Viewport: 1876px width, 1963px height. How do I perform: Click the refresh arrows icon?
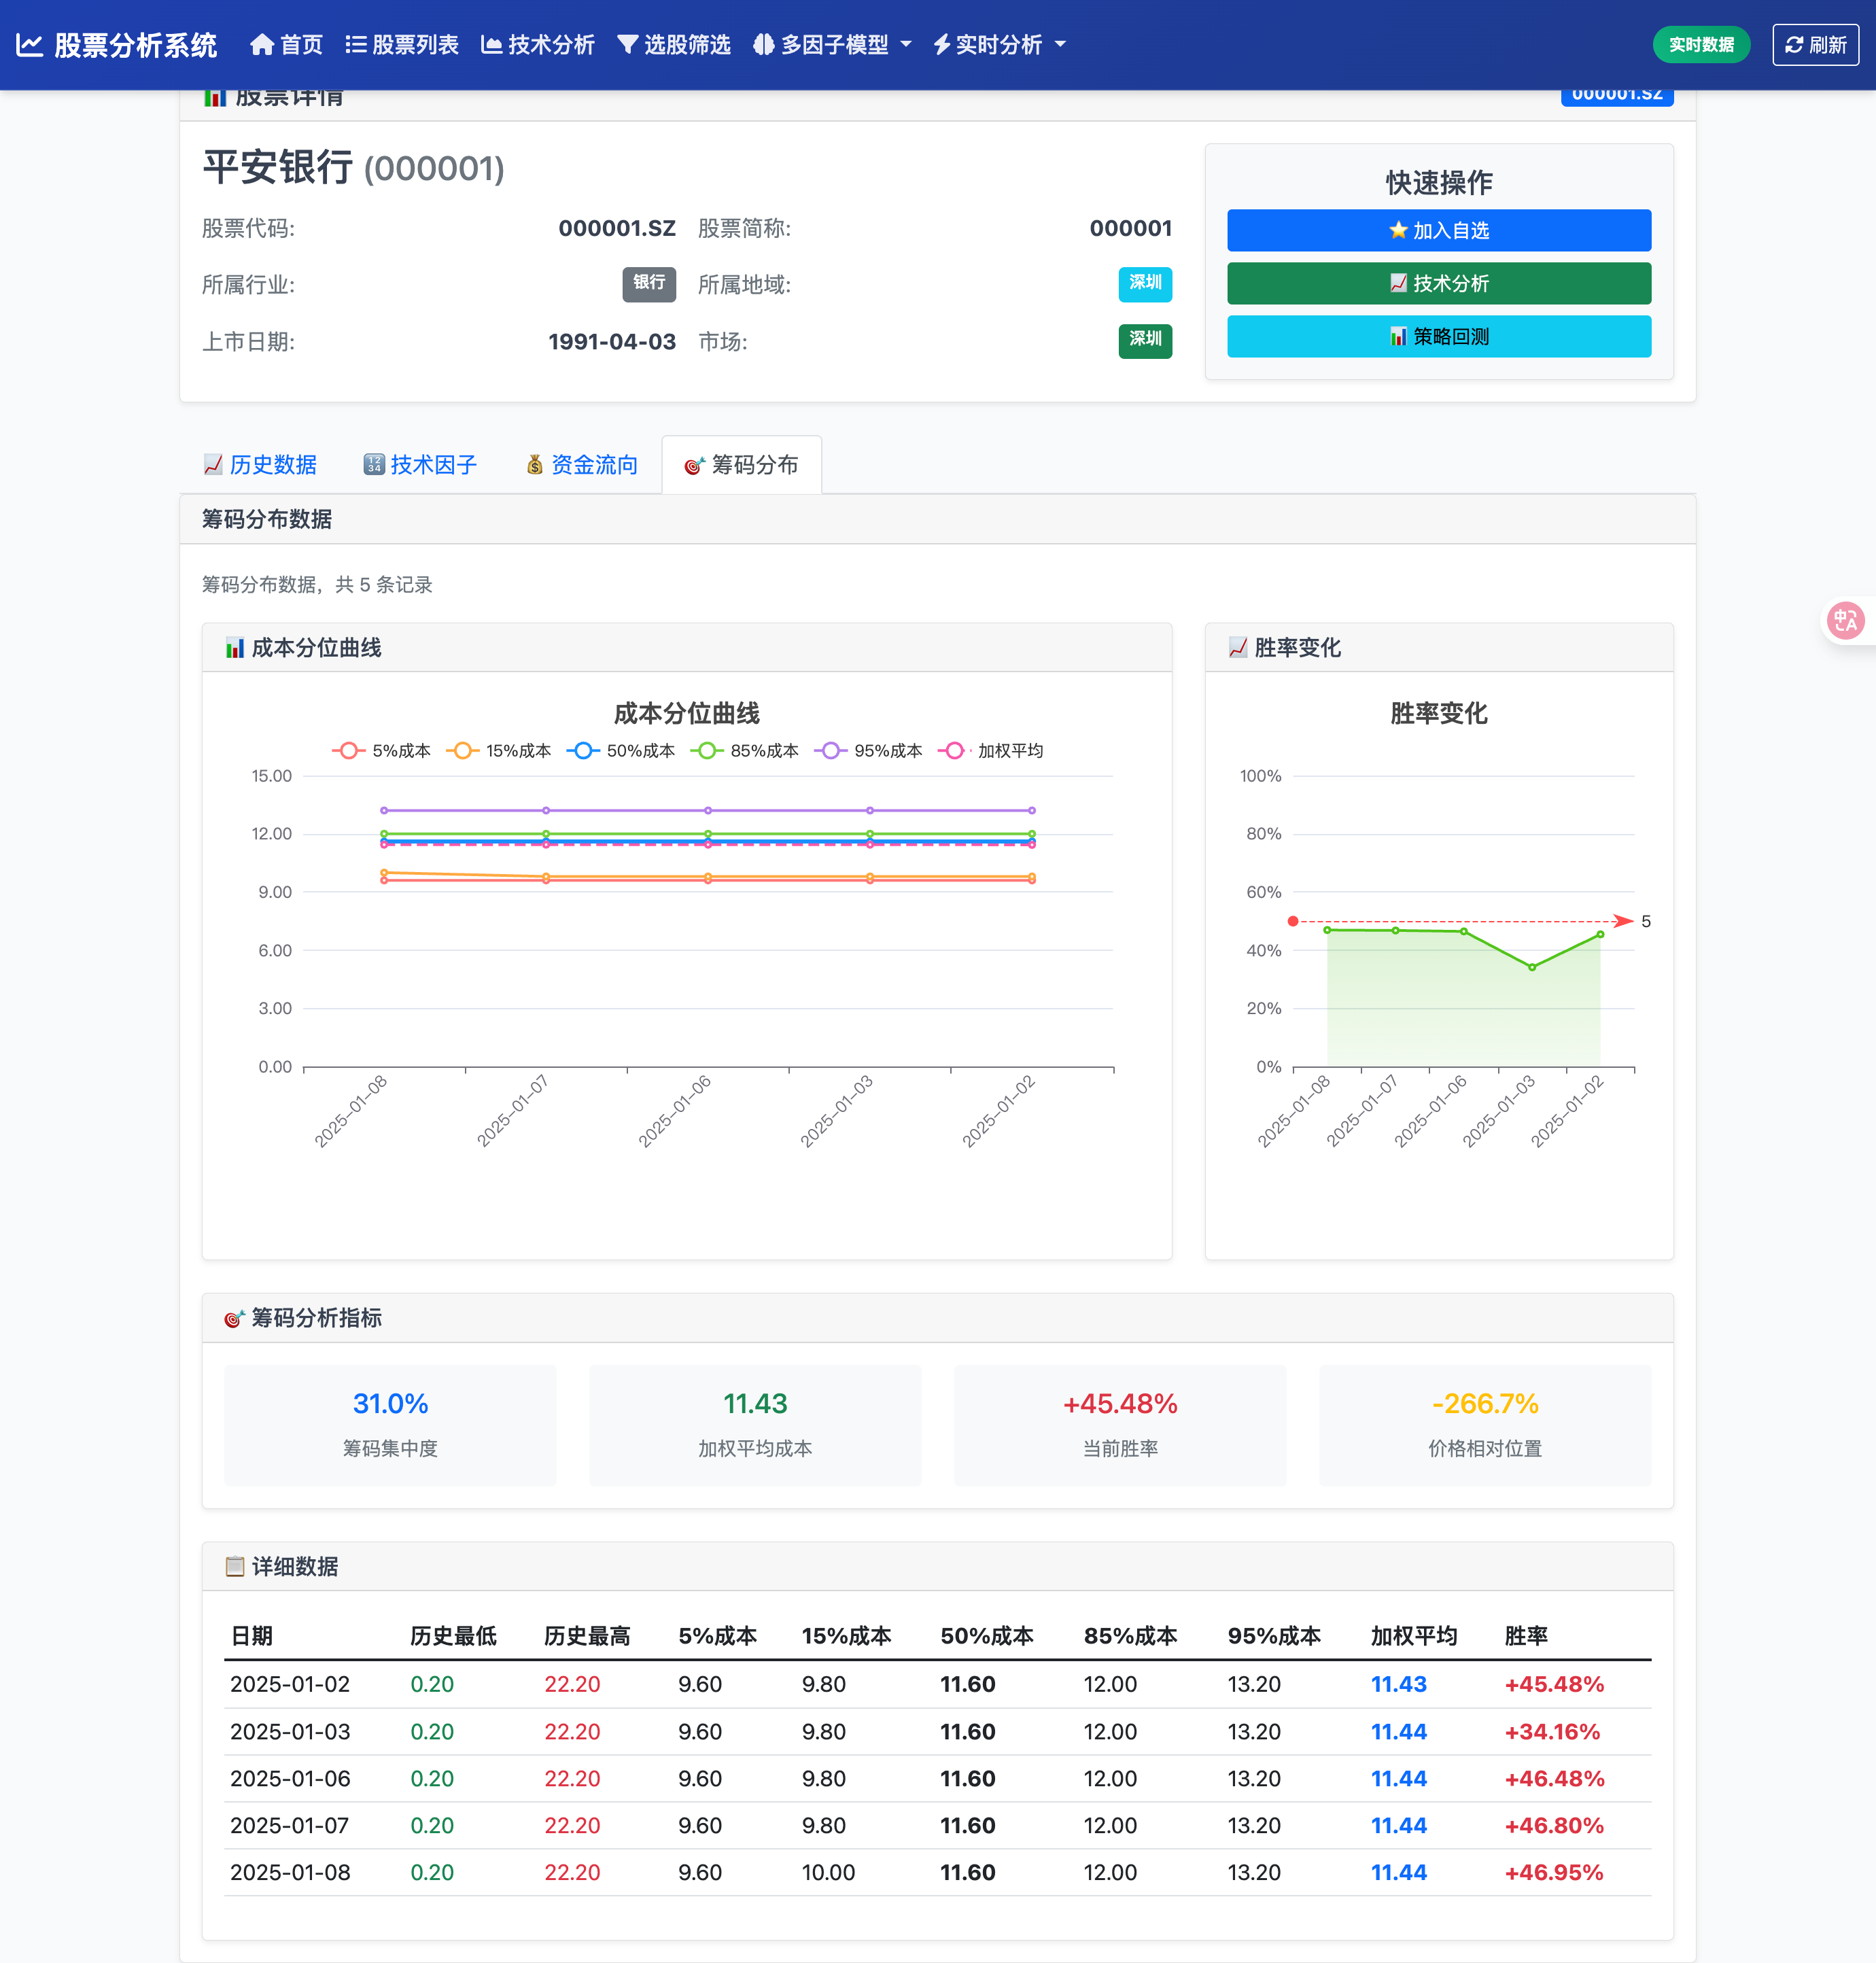pos(1794,45)
